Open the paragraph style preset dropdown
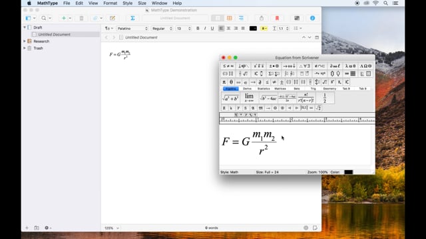 [109, 29]
